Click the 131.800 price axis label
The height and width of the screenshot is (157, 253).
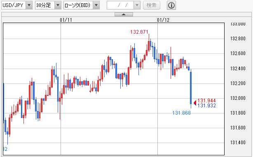tap(238, 113)
